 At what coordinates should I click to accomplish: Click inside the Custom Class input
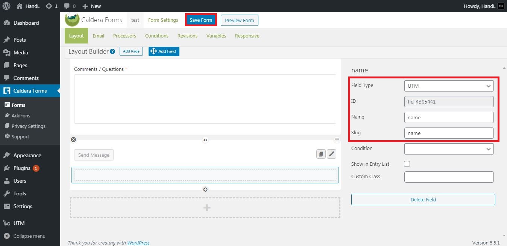449,177
